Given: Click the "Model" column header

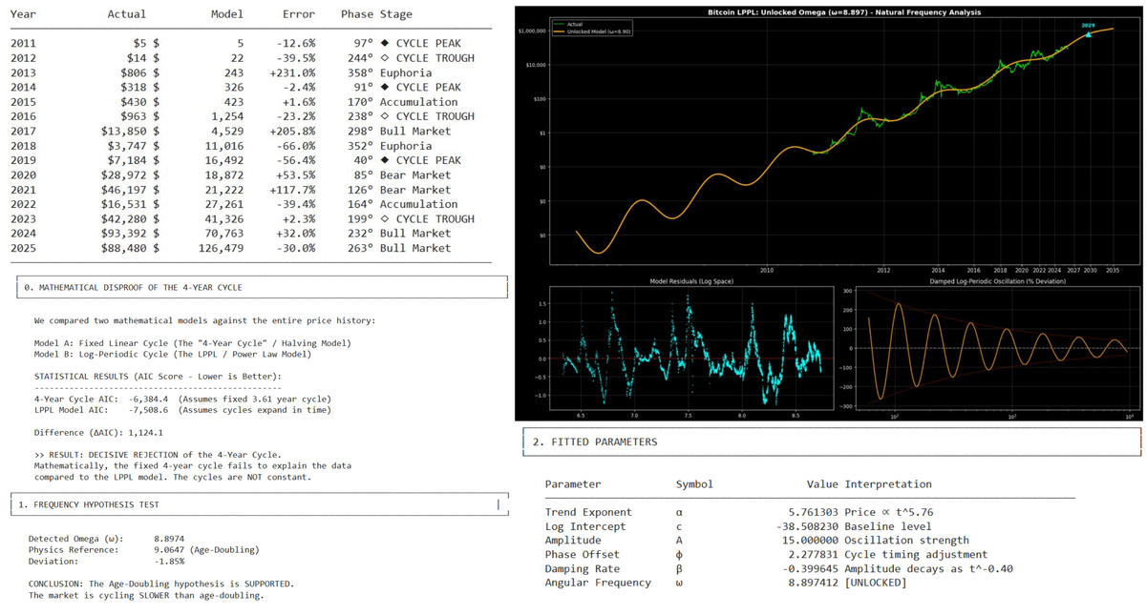Looking at the screenshot, I should pos(226,14).
